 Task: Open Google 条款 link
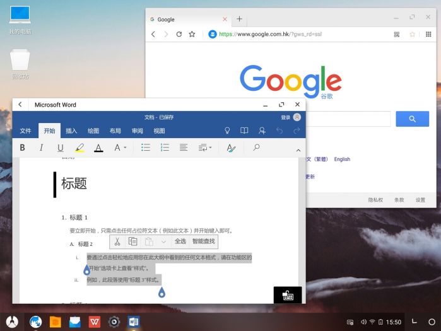399,200
